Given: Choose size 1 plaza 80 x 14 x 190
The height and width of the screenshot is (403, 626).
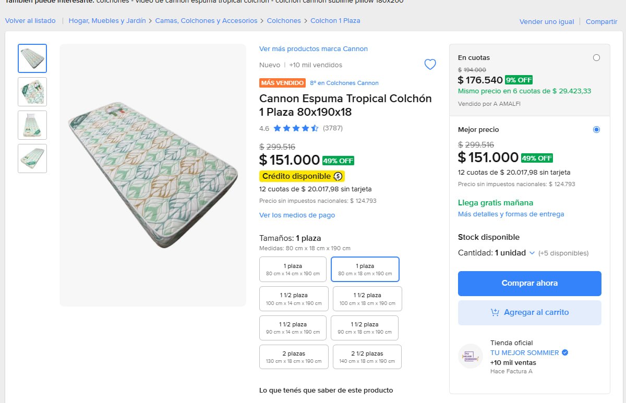Looking at the screenshot, I should pyautogui.click(x=293, y=270).
